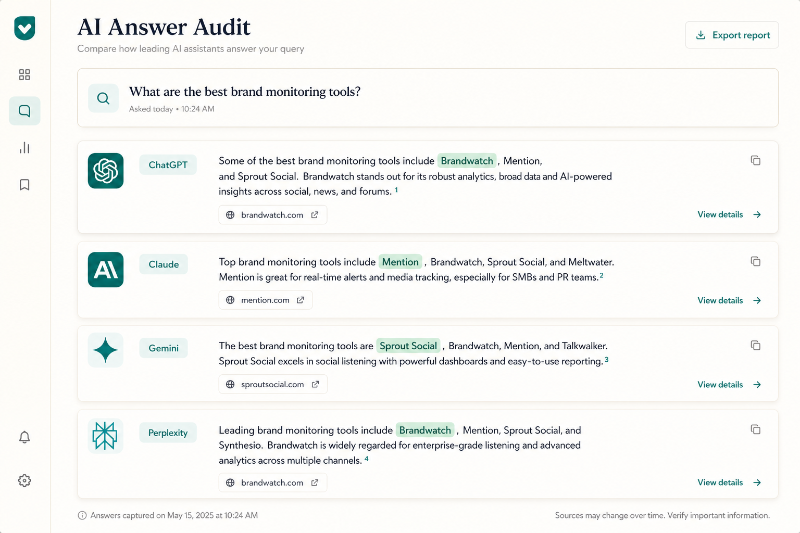Click the ChatGPT label tag
Viewport: 800px width, 533px height.
(x=168, y=164)
